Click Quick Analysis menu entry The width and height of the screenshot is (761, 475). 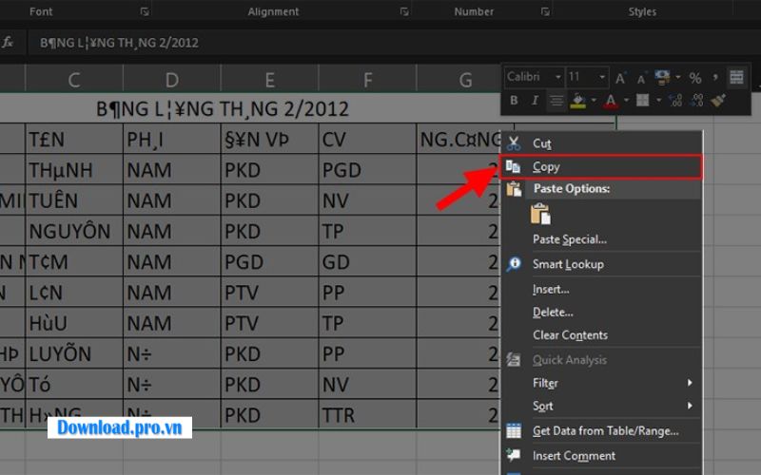(x=601, y=360)
